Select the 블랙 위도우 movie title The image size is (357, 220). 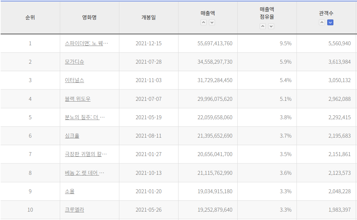click(78, 99)
